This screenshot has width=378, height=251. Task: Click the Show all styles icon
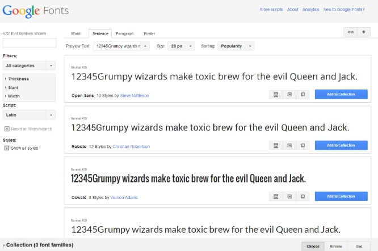[7, 148]
